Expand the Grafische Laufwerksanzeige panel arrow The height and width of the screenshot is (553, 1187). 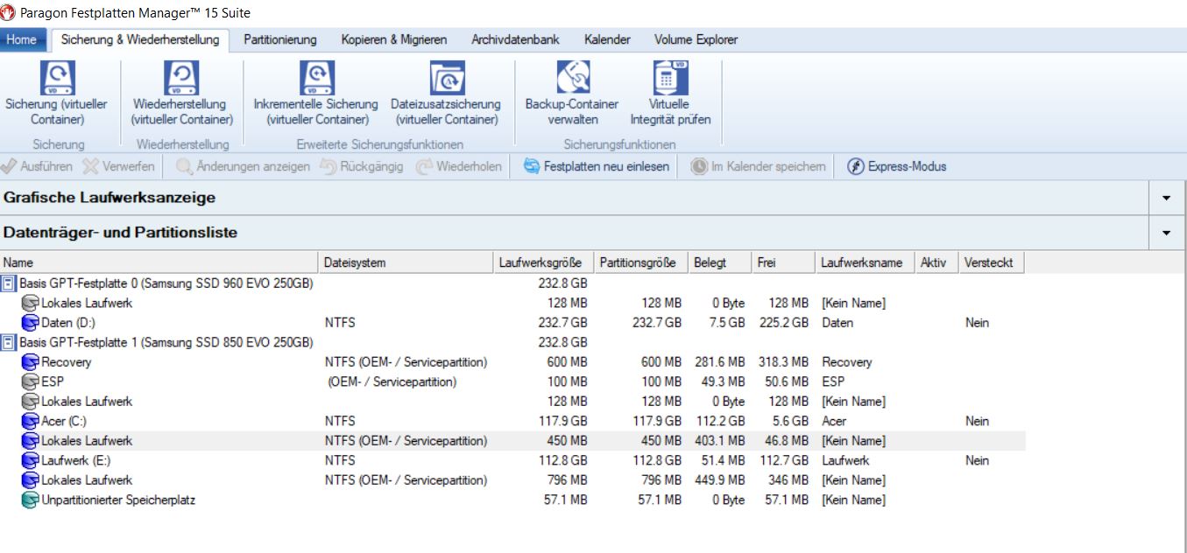pos(1166,198)
